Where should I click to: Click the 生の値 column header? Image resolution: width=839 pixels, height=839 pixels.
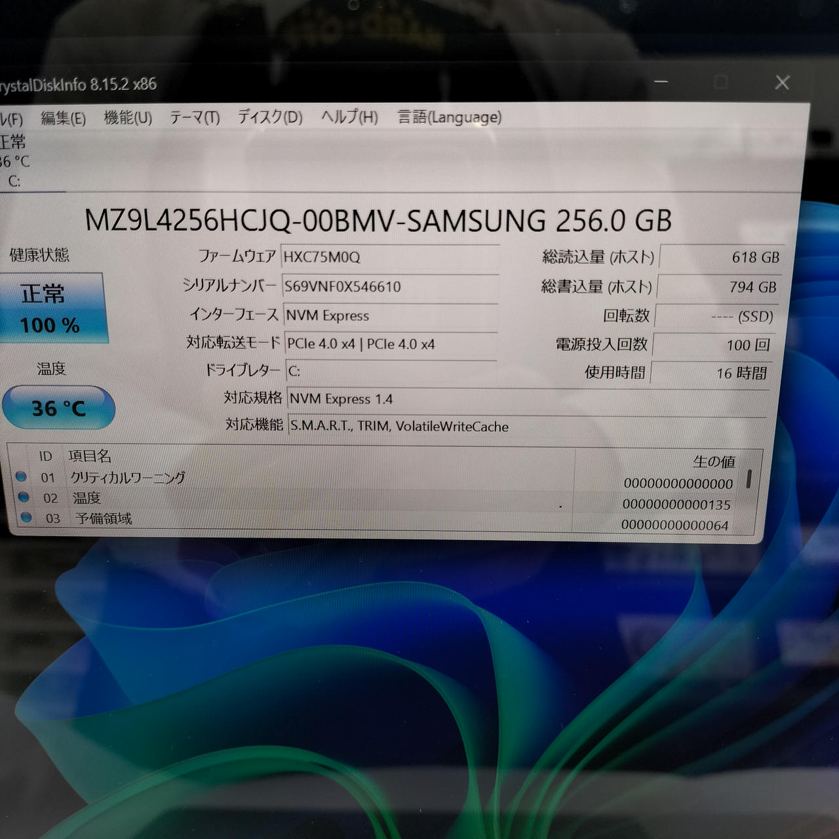tap(713, 461)
